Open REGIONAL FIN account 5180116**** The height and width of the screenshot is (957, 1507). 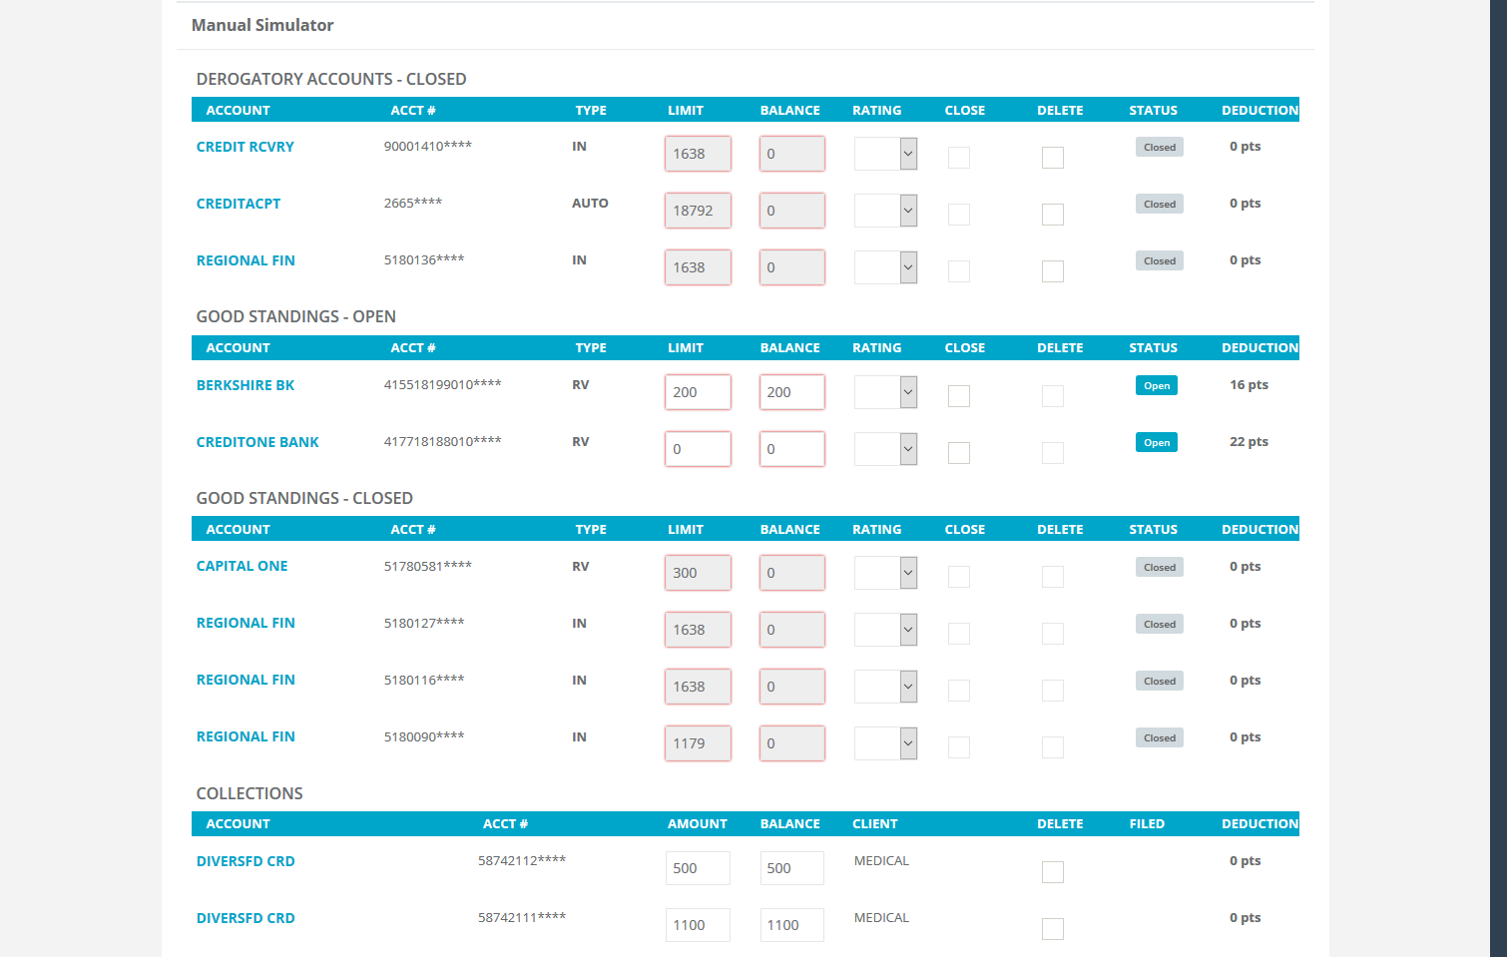pyautogui.click(x=246, y=680)
